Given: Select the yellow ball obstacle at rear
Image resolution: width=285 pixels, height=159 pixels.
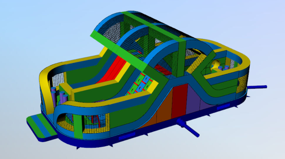Looking at the screenshot, I should pos(217,64).
